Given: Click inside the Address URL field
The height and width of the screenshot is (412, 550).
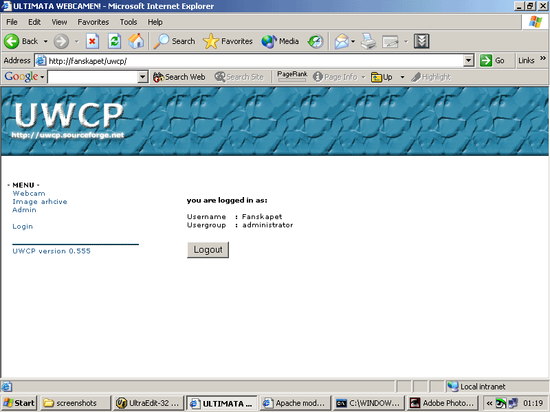Looking at the screenshot, I should coord(255,60).
